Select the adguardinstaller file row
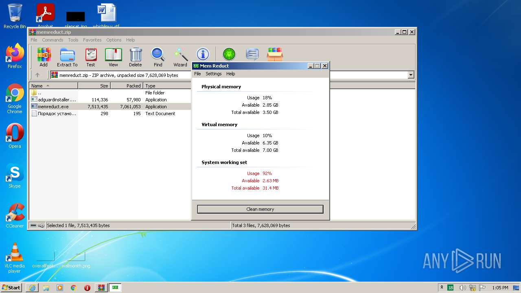521x293 pixels. click(110, 100)
